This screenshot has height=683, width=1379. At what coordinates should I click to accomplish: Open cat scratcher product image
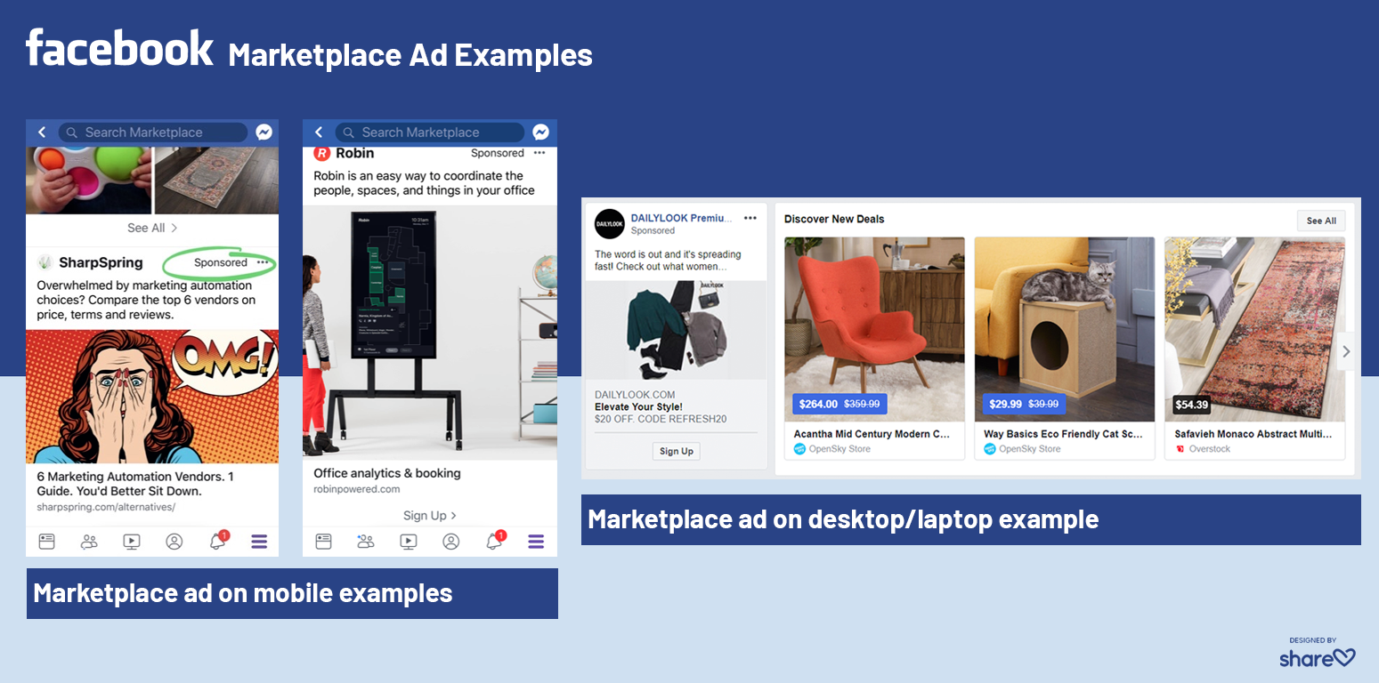point(1065,329)
